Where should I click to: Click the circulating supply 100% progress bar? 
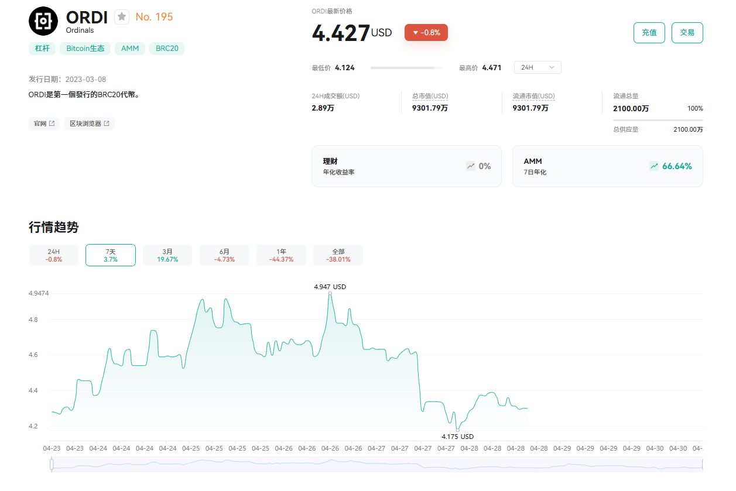658,120
